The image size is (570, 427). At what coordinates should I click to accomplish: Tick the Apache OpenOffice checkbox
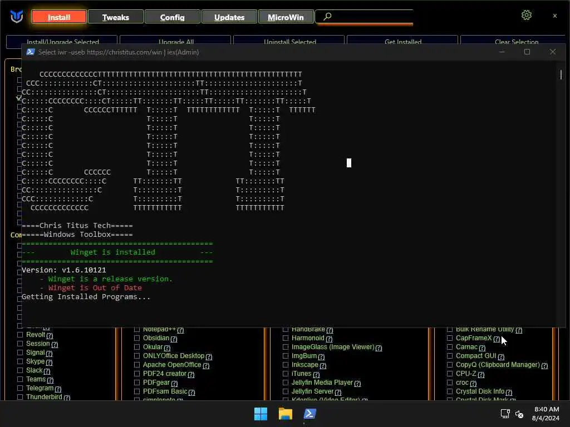(x=137, y=365)
